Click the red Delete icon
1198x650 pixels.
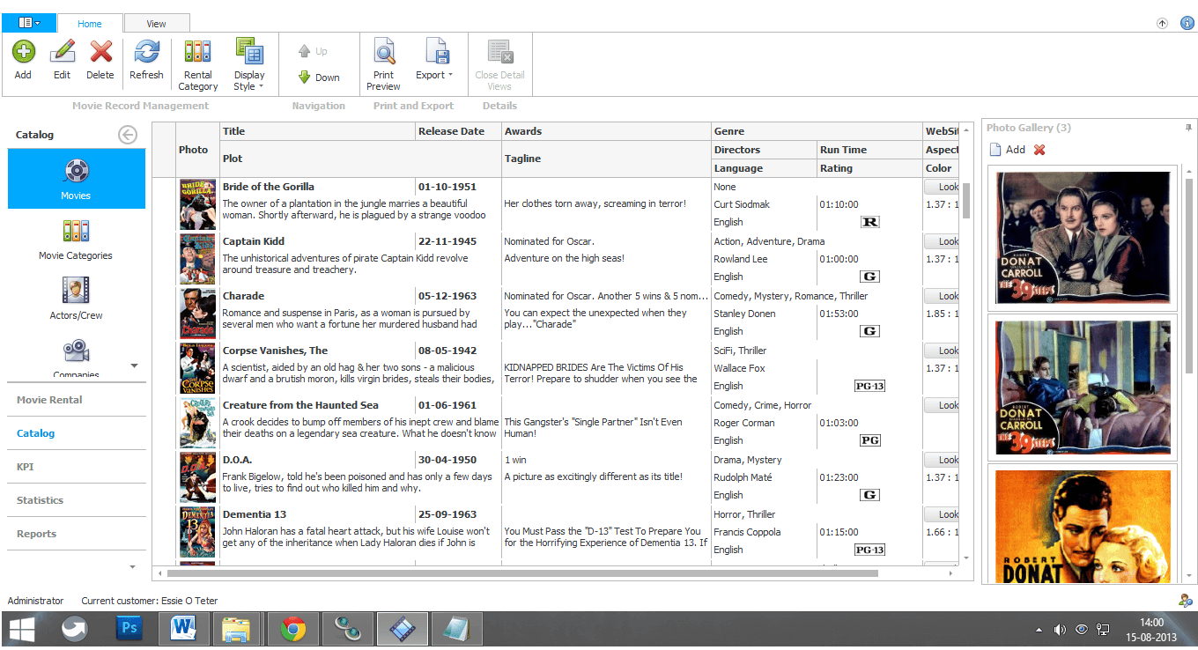(x=100, y=52)
